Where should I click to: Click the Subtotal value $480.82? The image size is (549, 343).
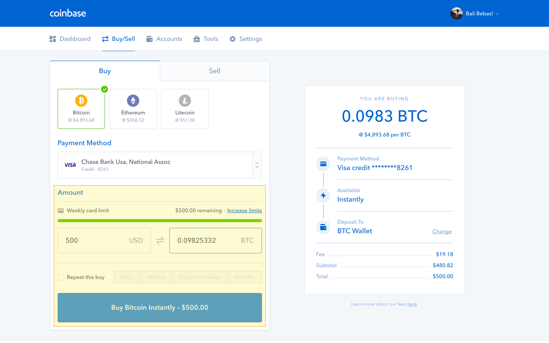coord(443,265)
